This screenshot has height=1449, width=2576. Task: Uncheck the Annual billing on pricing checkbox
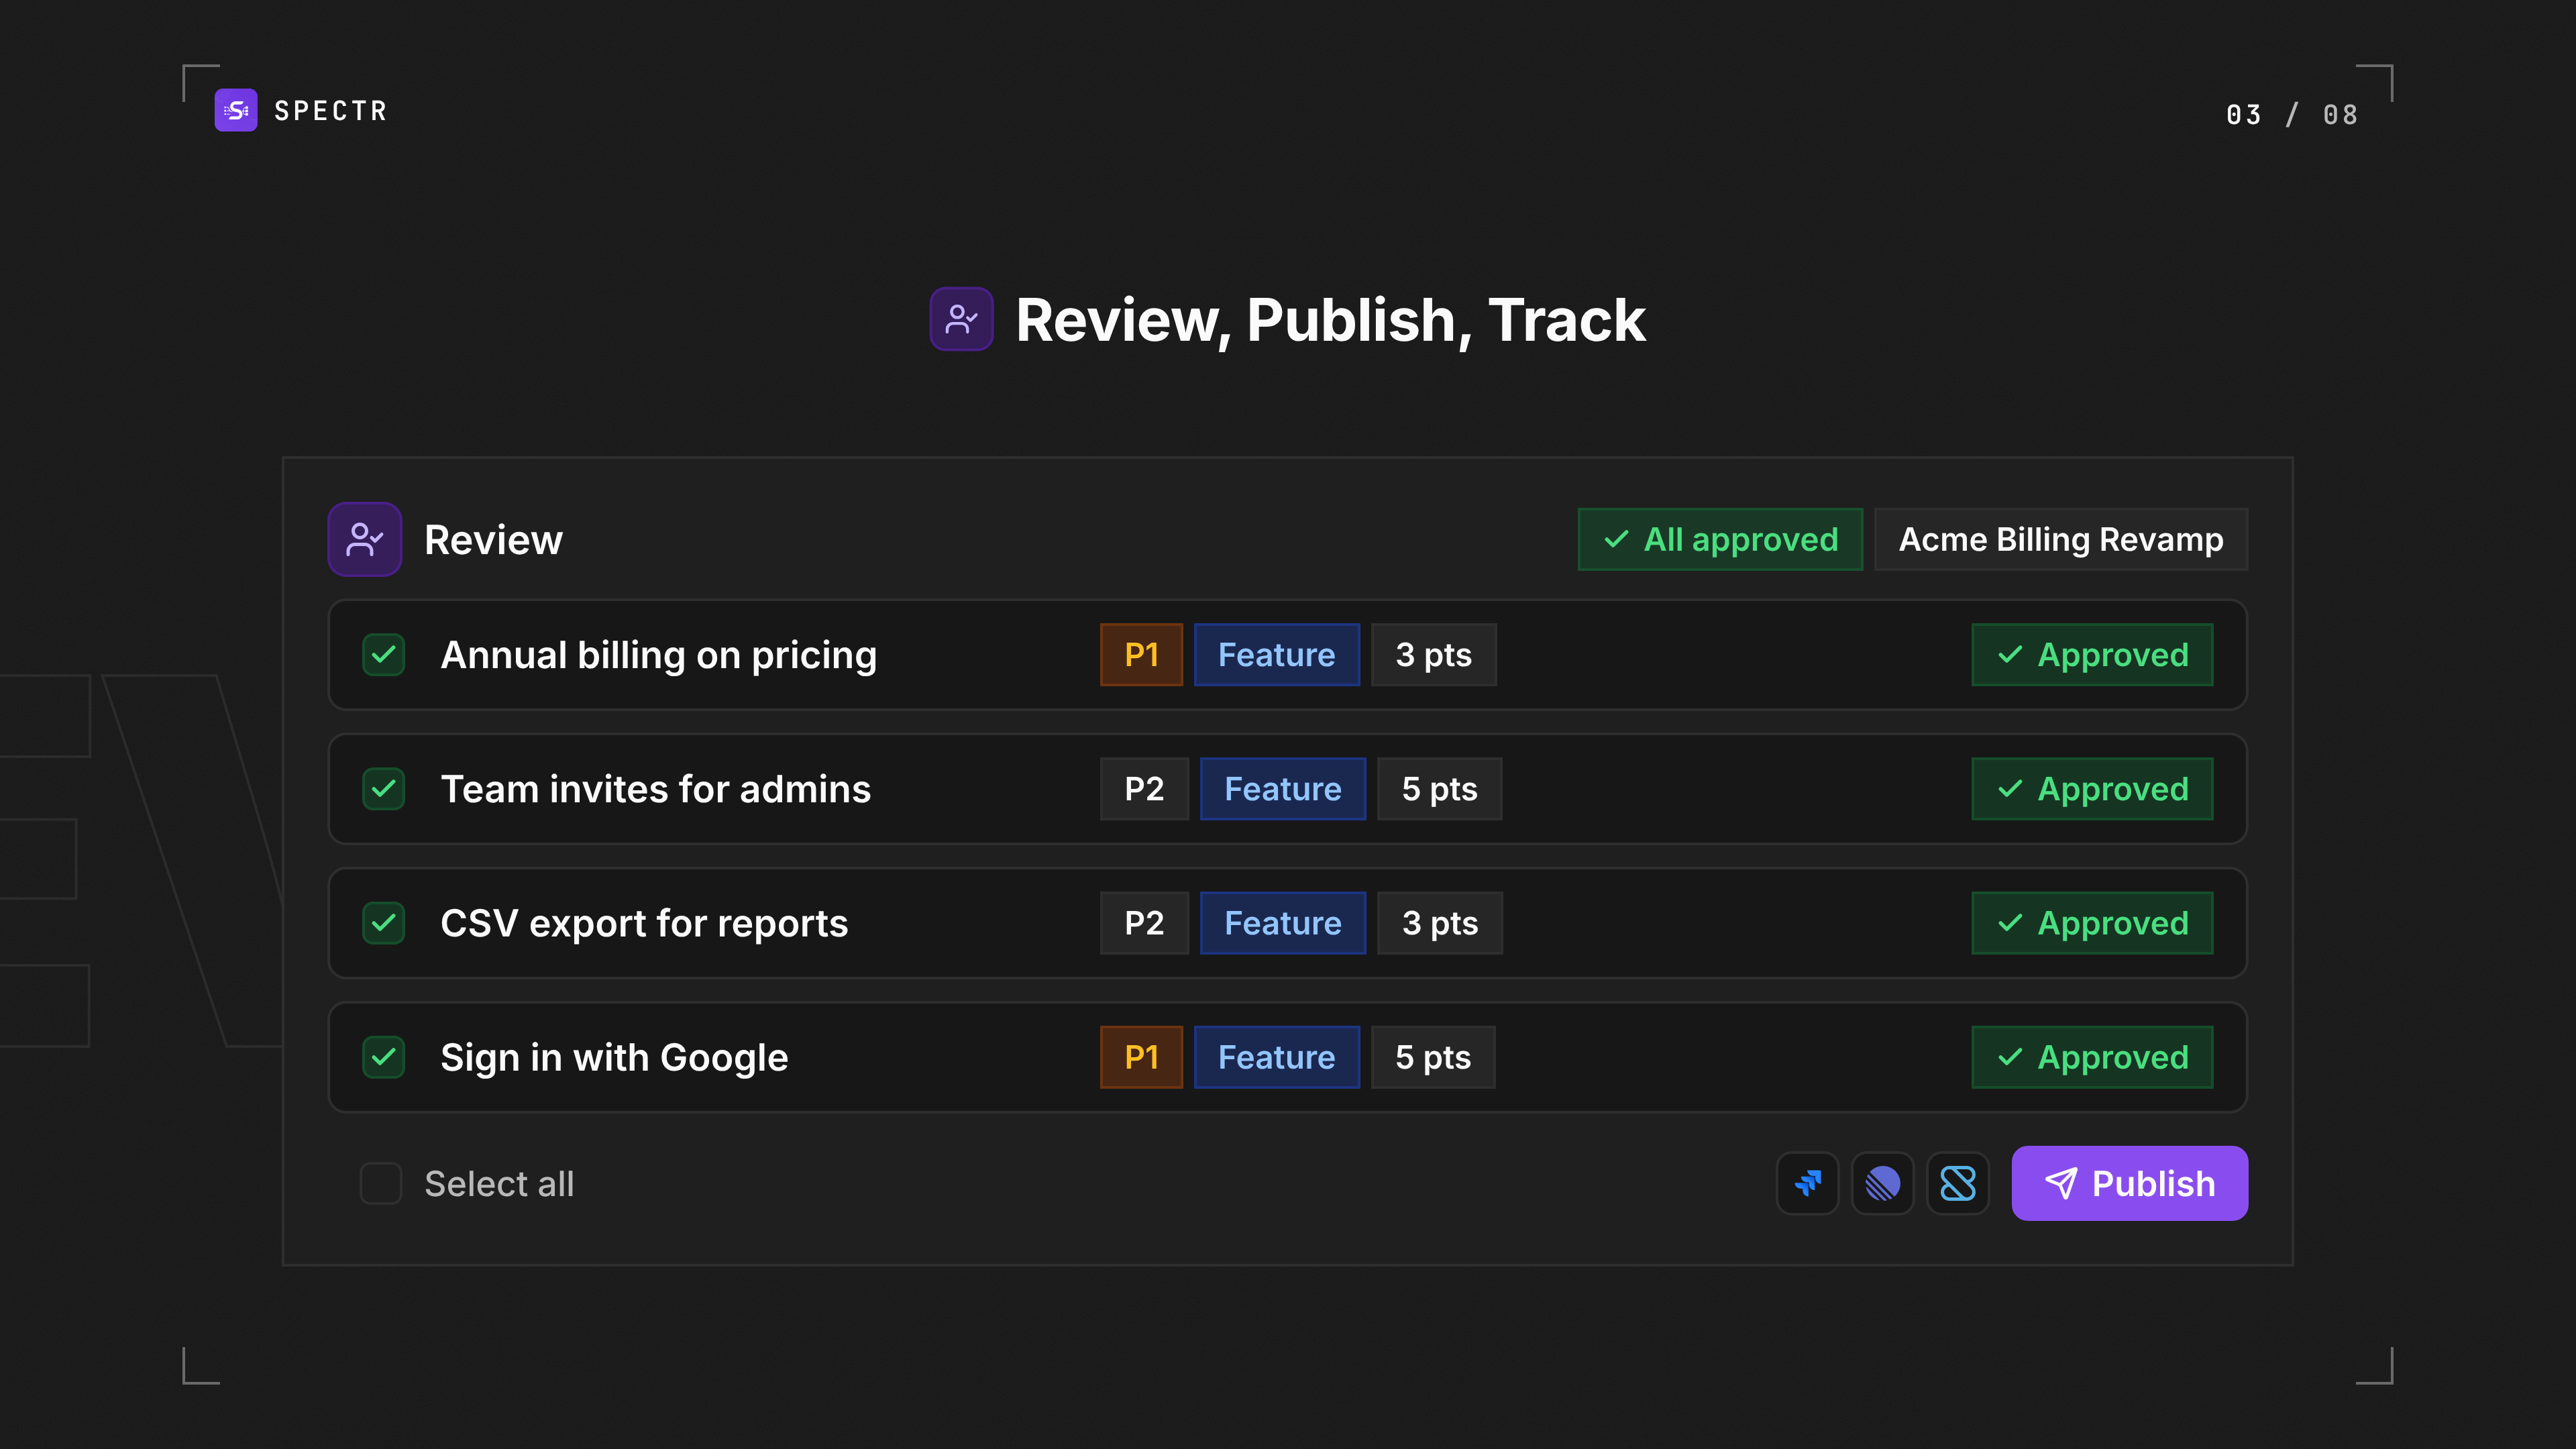tap(383, 655)
